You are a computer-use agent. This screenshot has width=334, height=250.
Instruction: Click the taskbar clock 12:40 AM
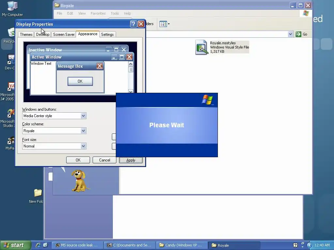point(322,245)
